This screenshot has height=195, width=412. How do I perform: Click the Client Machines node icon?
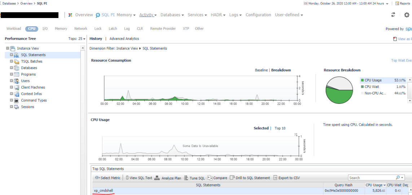tap(16, 88)
